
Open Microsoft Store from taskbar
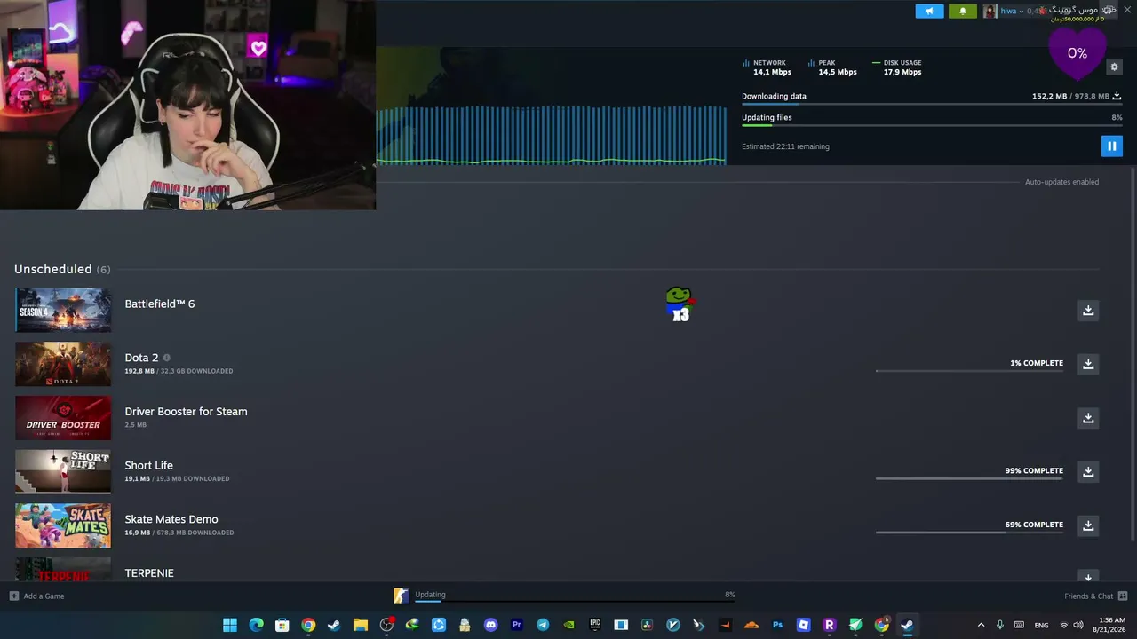point(282,625)
